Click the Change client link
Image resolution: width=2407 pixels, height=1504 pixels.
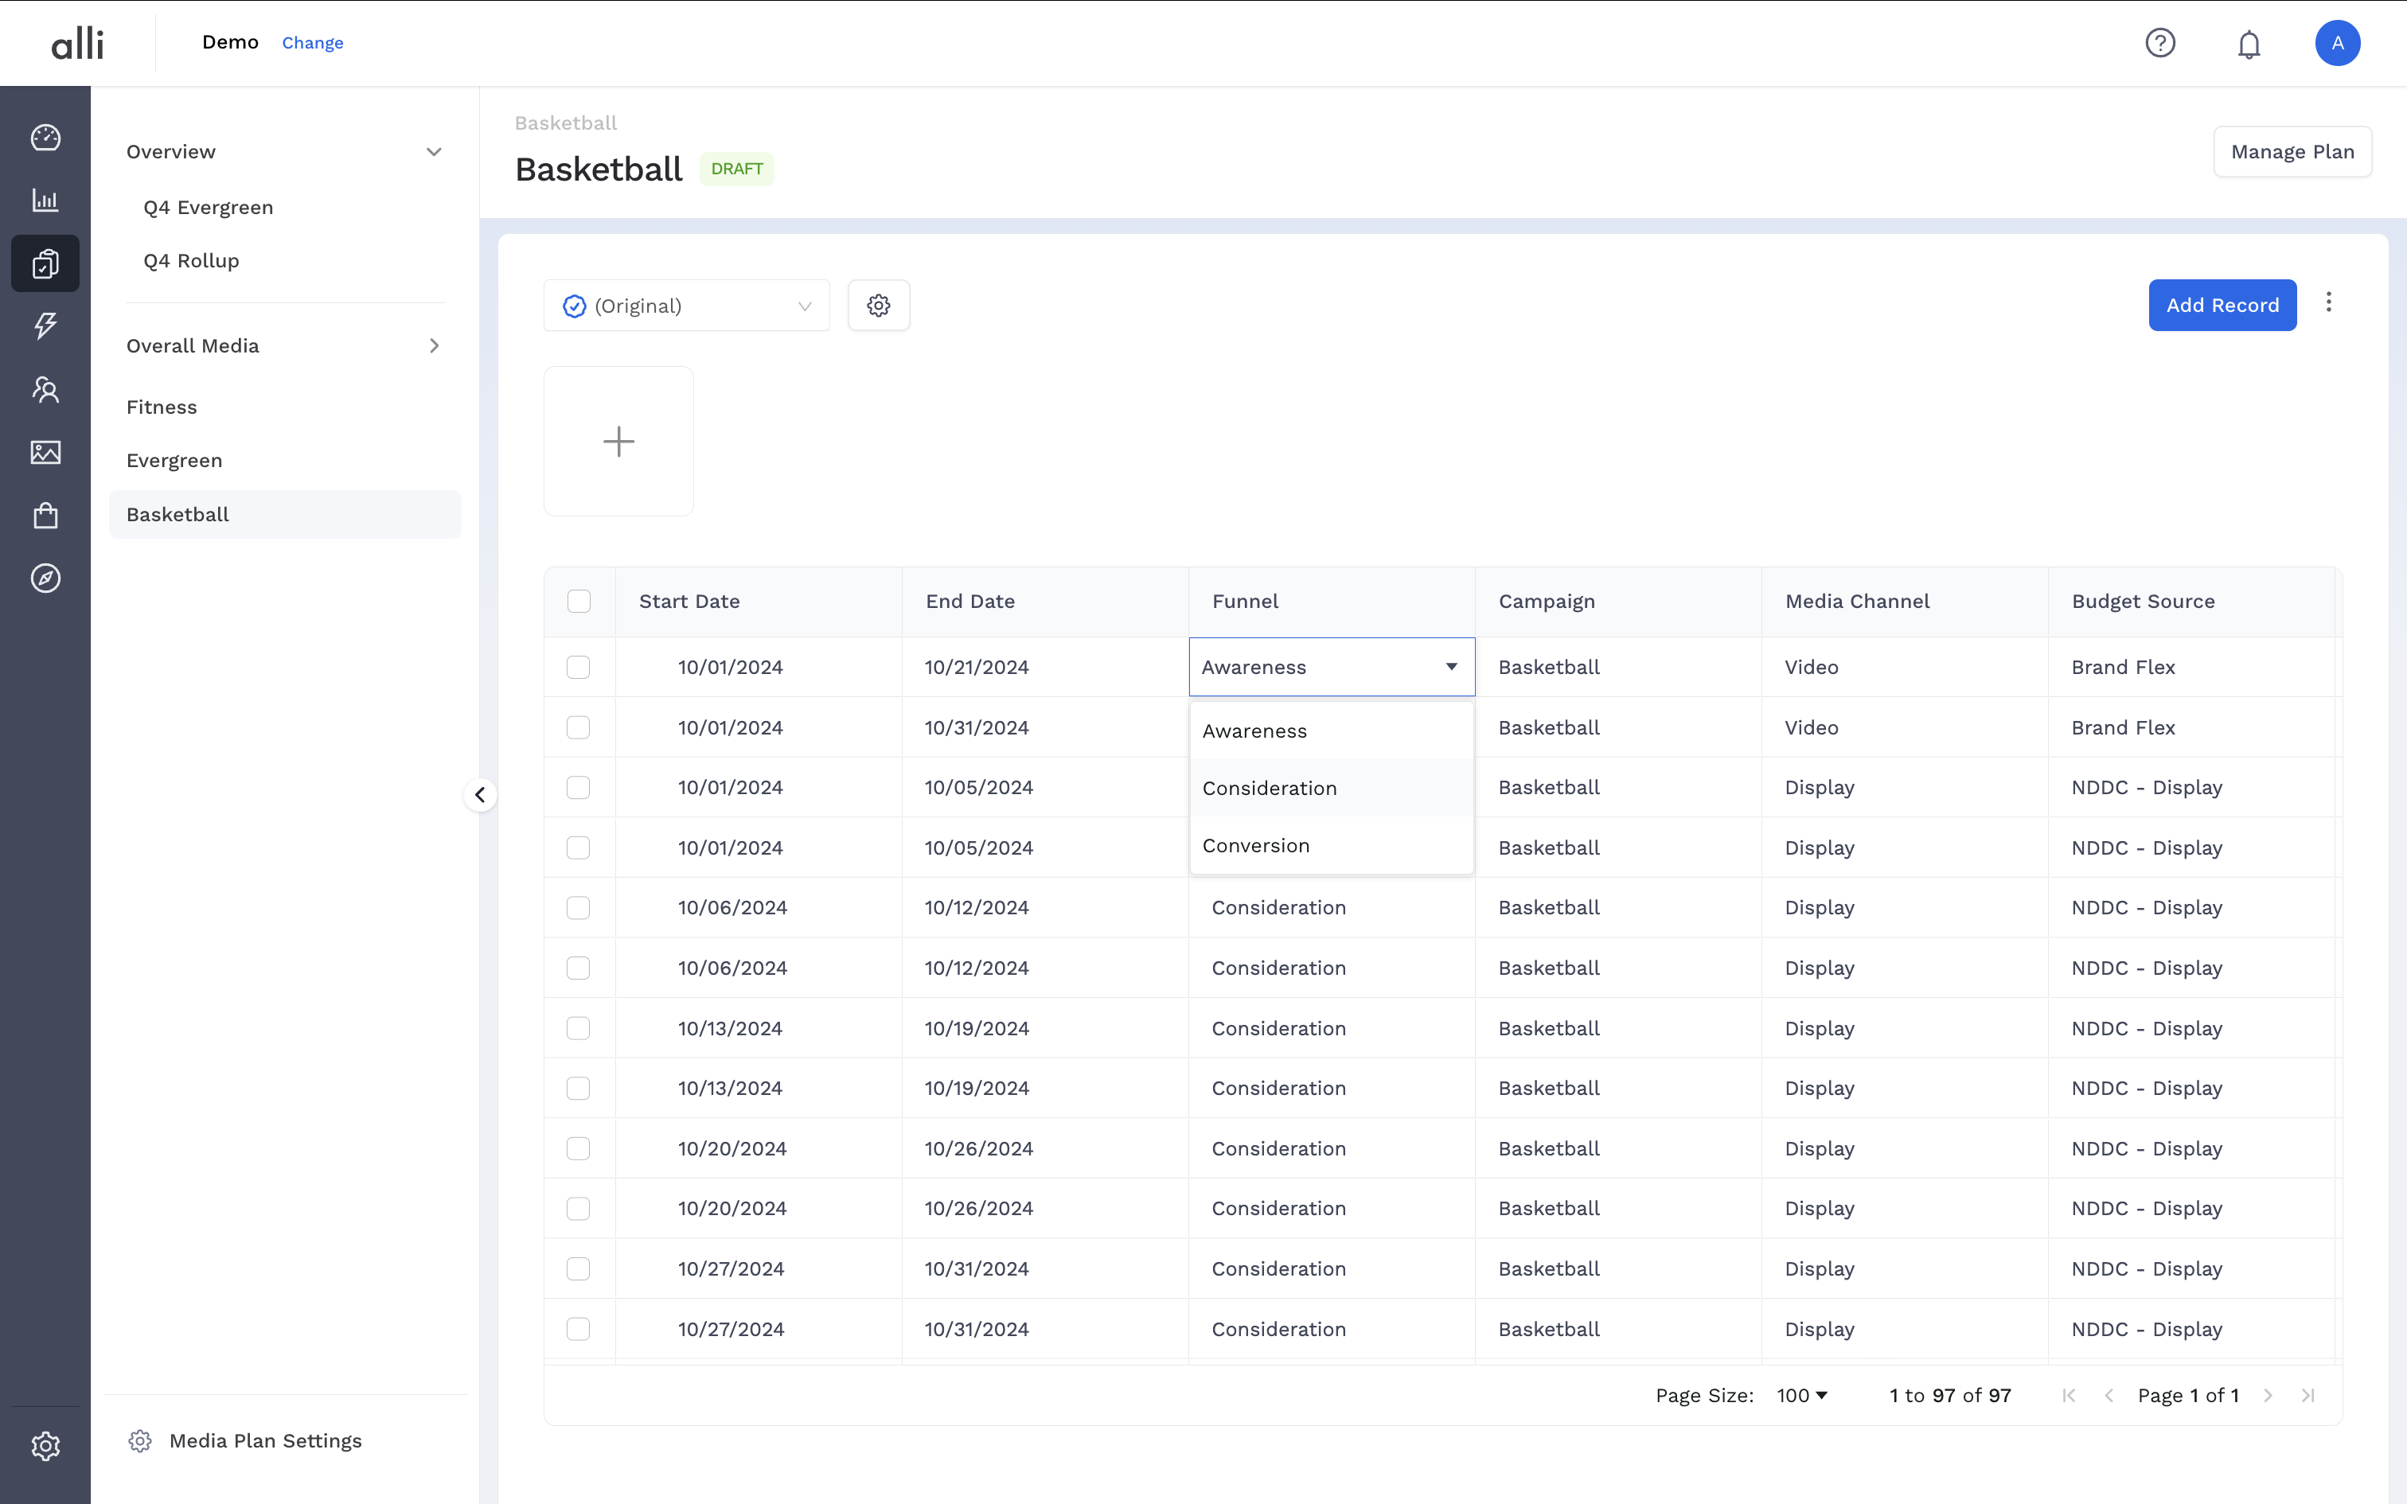pyautogui.click(x=312, y=43)
